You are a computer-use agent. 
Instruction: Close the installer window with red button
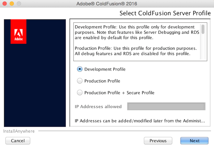pyautogui.click(x=5, y=4)
